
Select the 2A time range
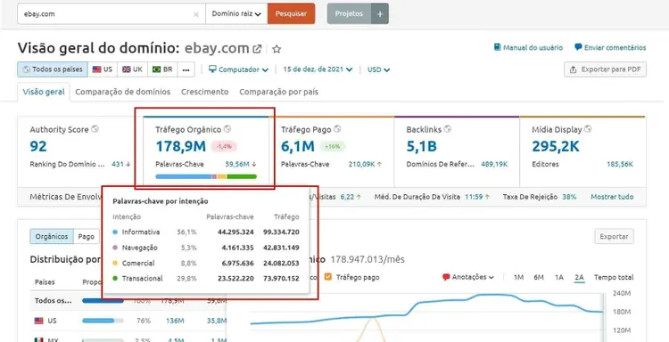tap(579, 278)
